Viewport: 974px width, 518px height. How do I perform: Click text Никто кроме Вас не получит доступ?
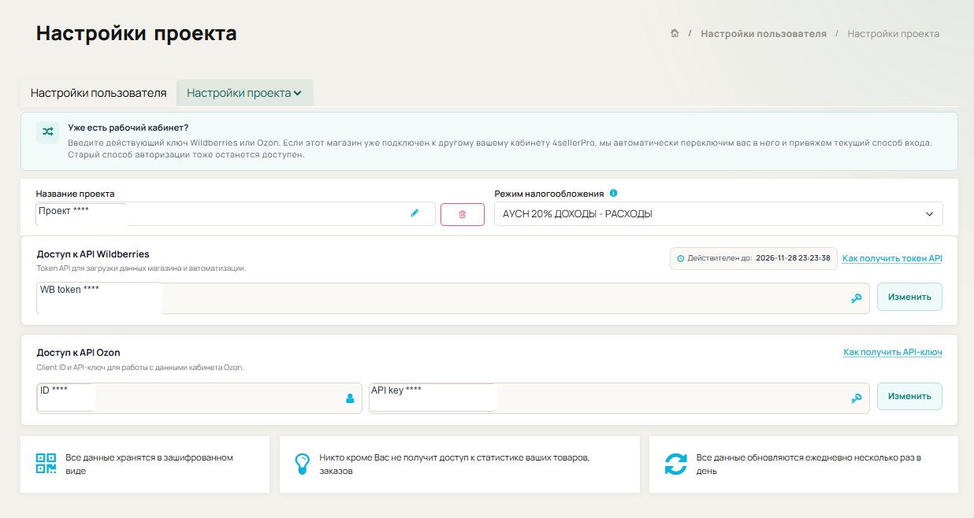[x=455, y=464]
